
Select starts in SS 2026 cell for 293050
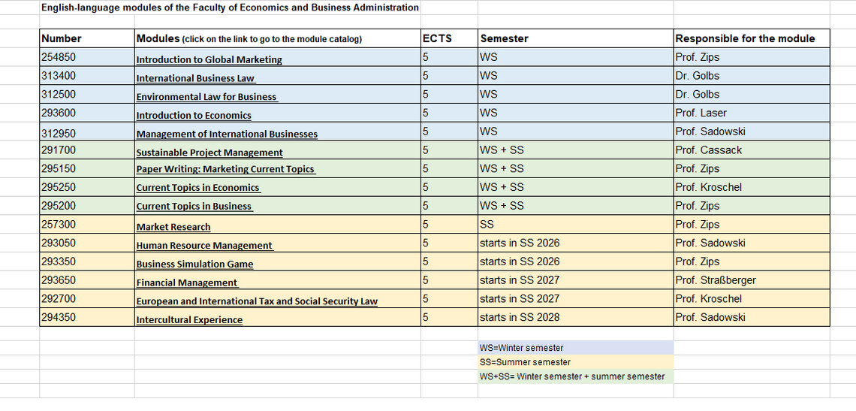coord(575,243)
